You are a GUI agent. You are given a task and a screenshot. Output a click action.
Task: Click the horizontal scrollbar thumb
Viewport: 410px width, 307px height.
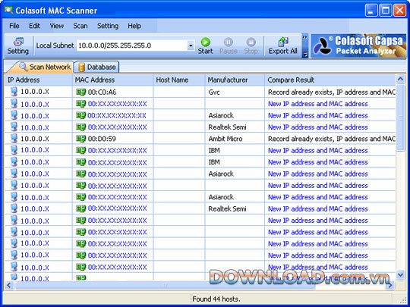coord(165,285)
